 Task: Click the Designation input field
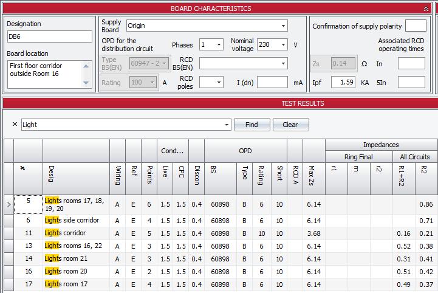(x=49, y=36)
